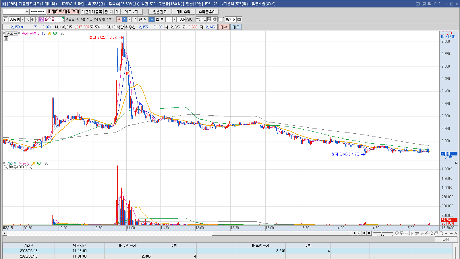Zoom the chart with the magnifier icon

441,233
